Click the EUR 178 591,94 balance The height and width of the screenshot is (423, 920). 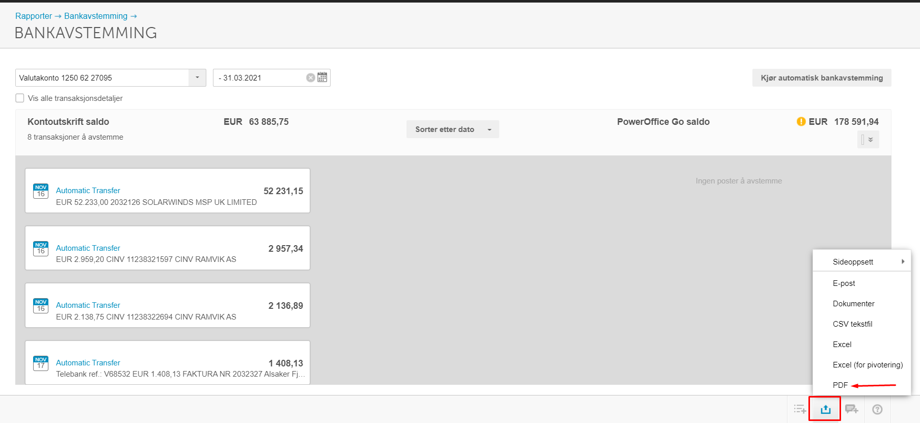coord(844,122)
